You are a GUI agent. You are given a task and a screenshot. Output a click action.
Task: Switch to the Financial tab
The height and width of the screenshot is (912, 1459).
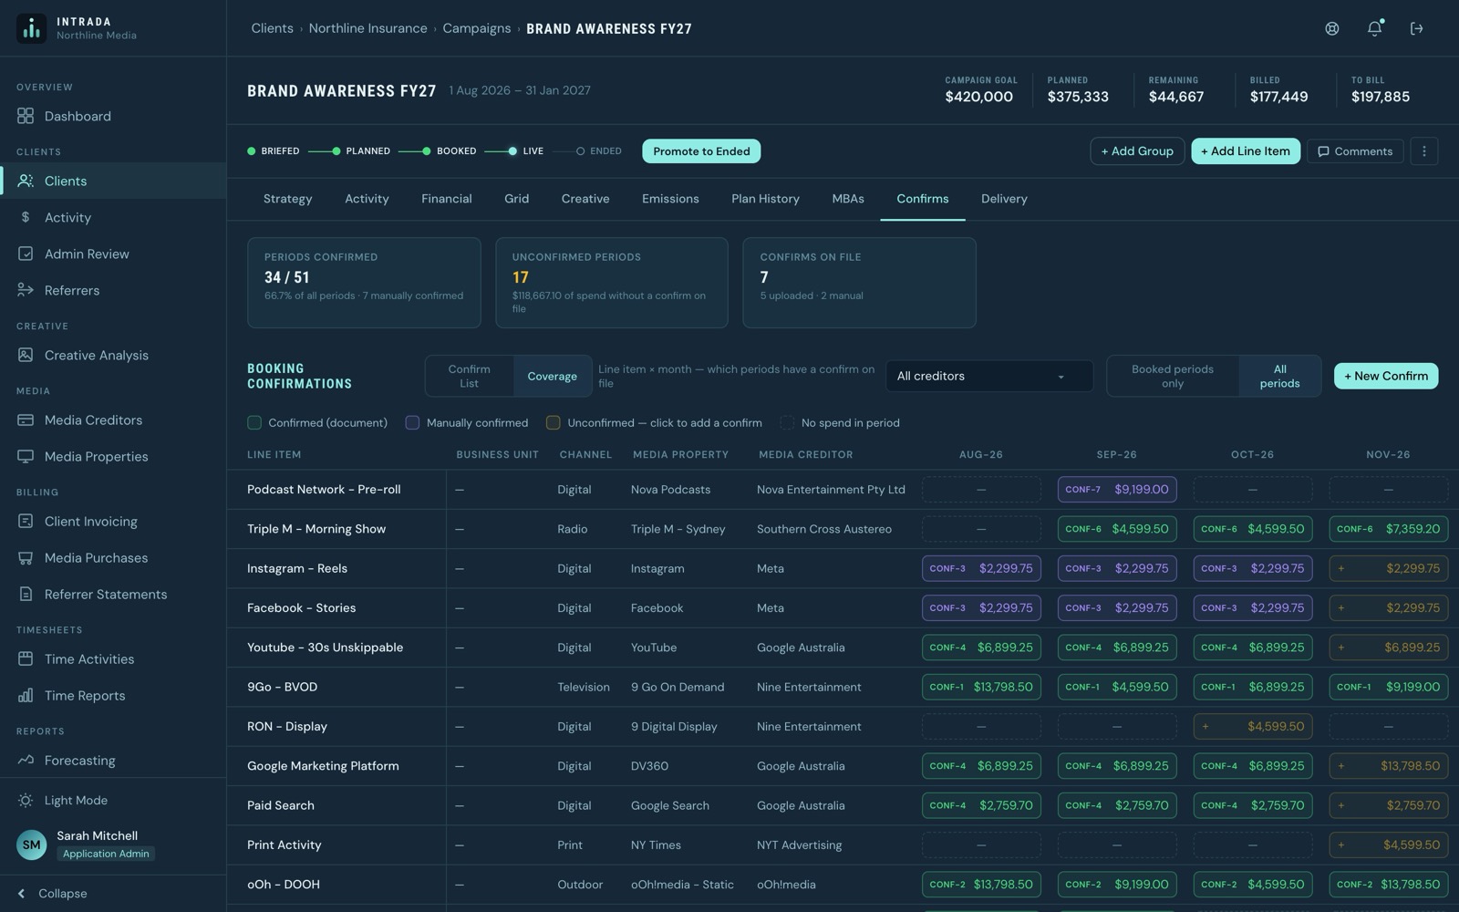[446, 199]
